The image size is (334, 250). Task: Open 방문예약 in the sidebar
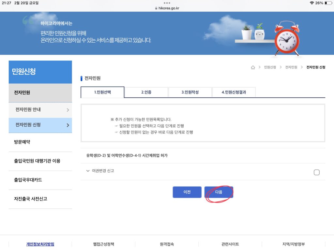pos(22,142)
